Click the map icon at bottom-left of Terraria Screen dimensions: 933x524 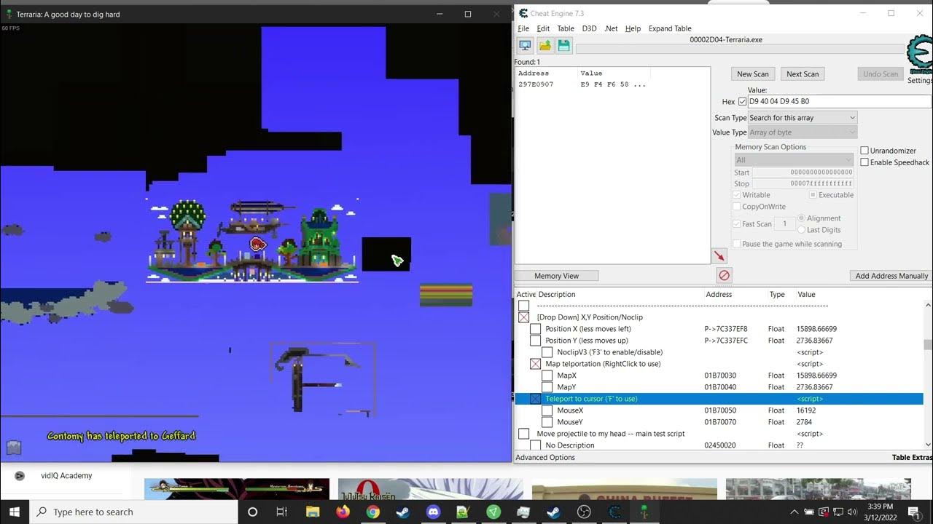click(13, 448)
